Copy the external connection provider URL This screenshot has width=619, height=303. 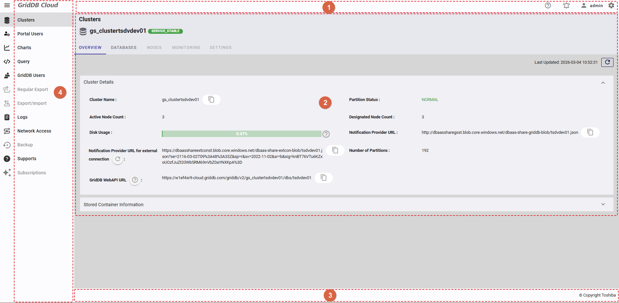(335, 151)
